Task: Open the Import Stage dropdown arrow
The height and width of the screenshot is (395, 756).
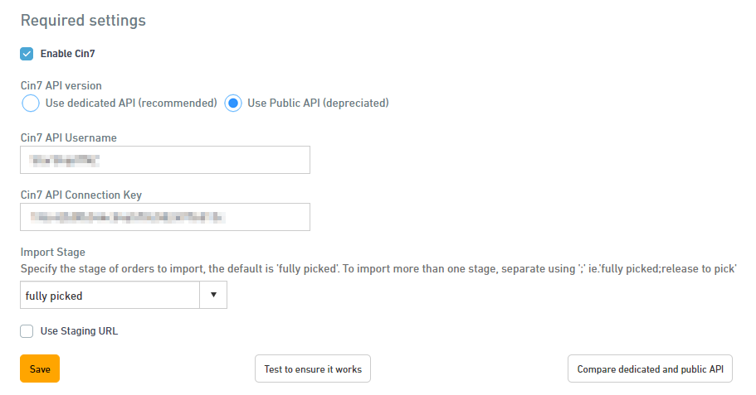Action: pyautogui.click(x=213, y=295)
